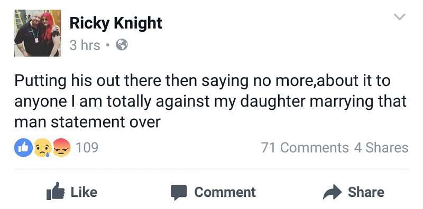Click the angry red reaction emoji
Image resolution: width=423 pixels, height=209 pixels.
(x=62, y=148)
